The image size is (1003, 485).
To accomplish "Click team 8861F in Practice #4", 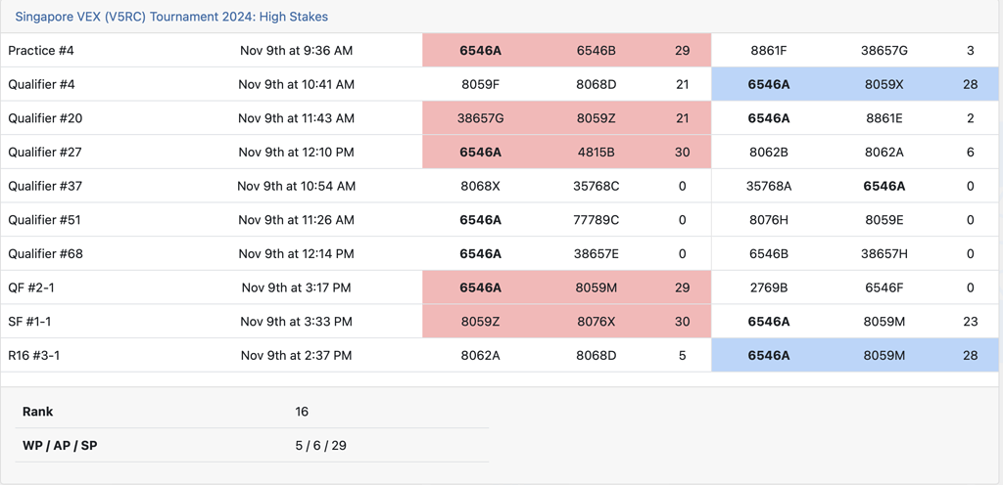I will tap(768, 50).
